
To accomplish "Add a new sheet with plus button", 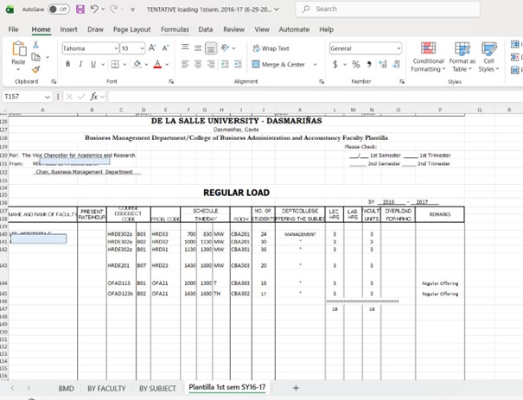I will click(x=296, y=388).
